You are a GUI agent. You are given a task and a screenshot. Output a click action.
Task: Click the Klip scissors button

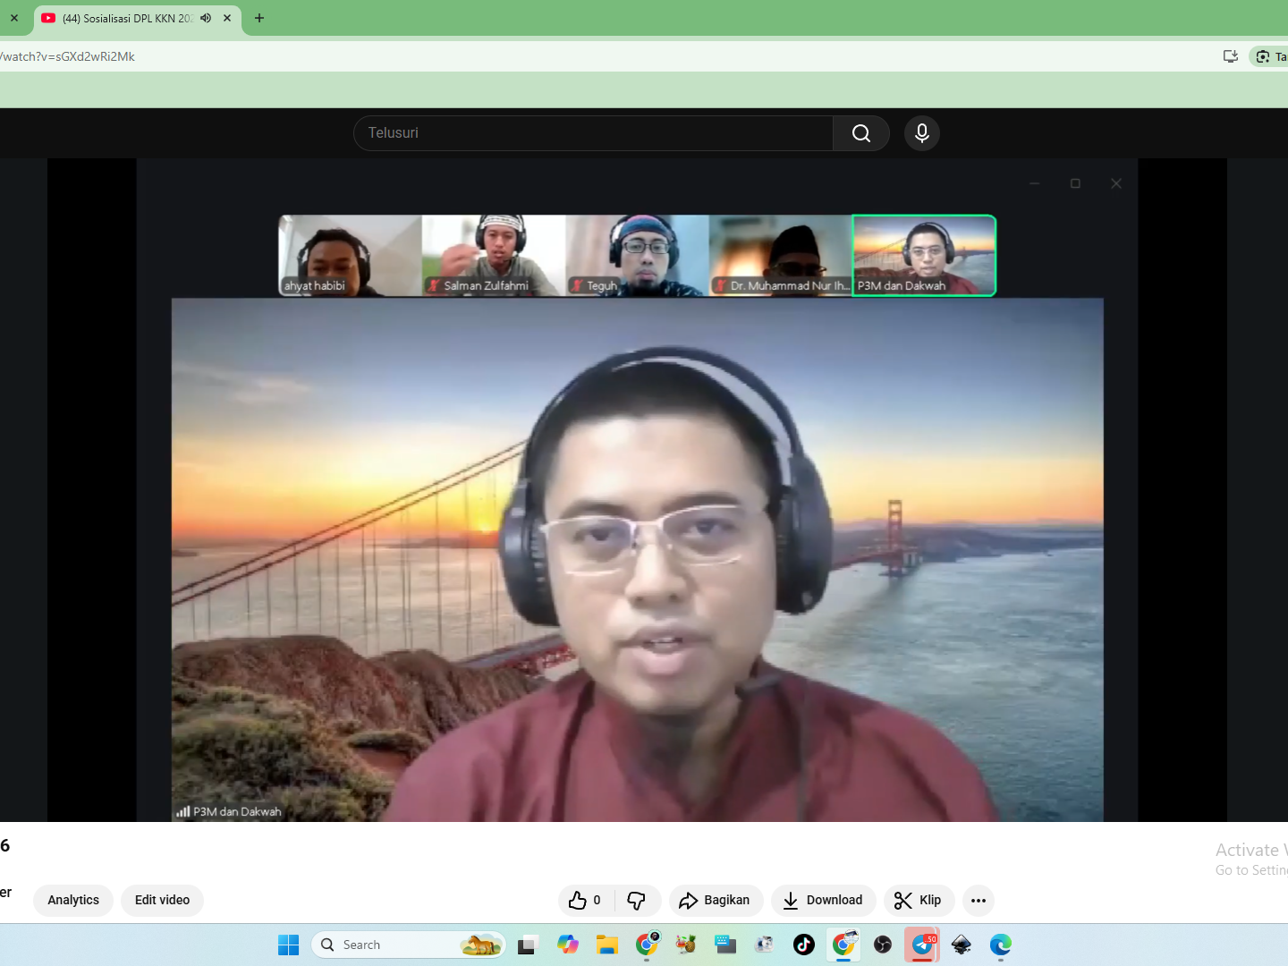(919, 900)
